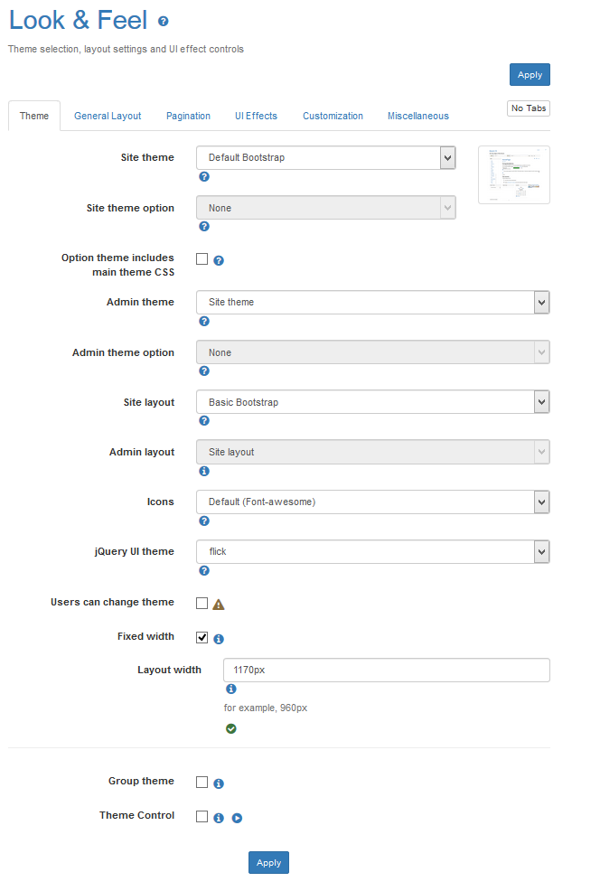Click info icon next to Group theme checkbox
The height and width of the screenshot is (891, 600).
219,784
